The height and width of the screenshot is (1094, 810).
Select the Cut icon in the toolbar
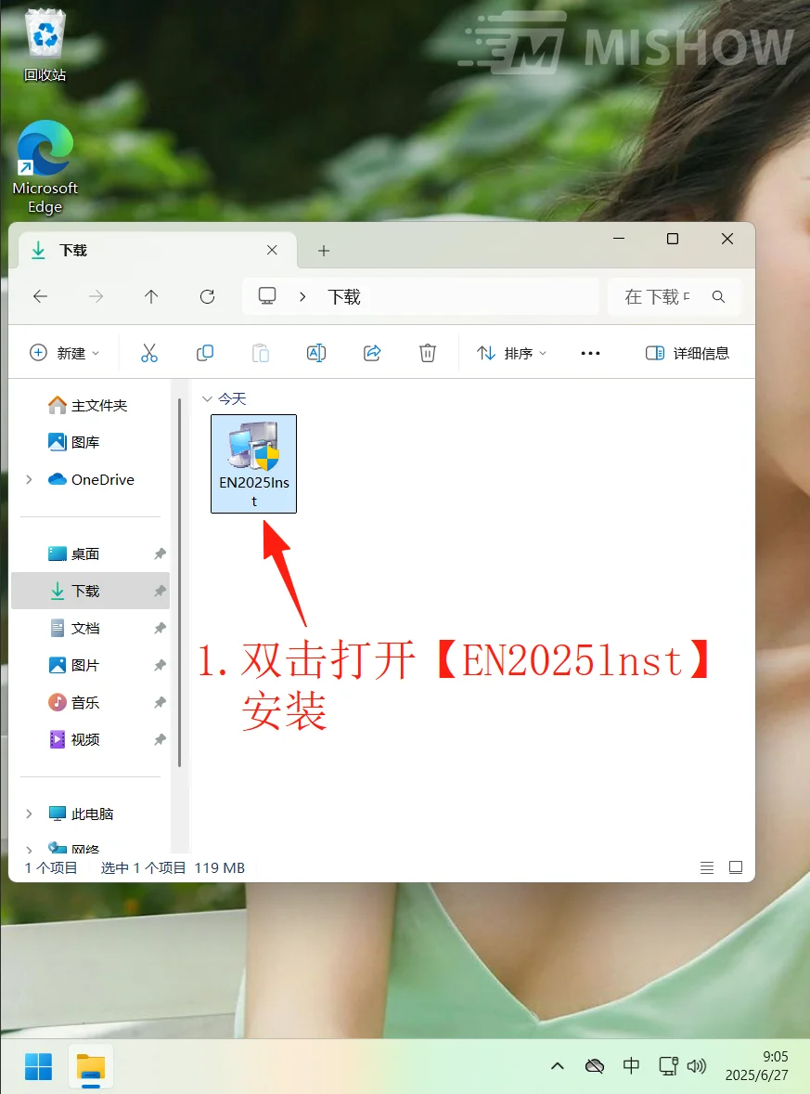point(149,353)
